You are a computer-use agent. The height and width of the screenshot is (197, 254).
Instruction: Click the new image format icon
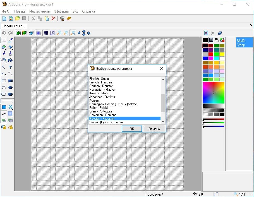(x=206, y=33)
